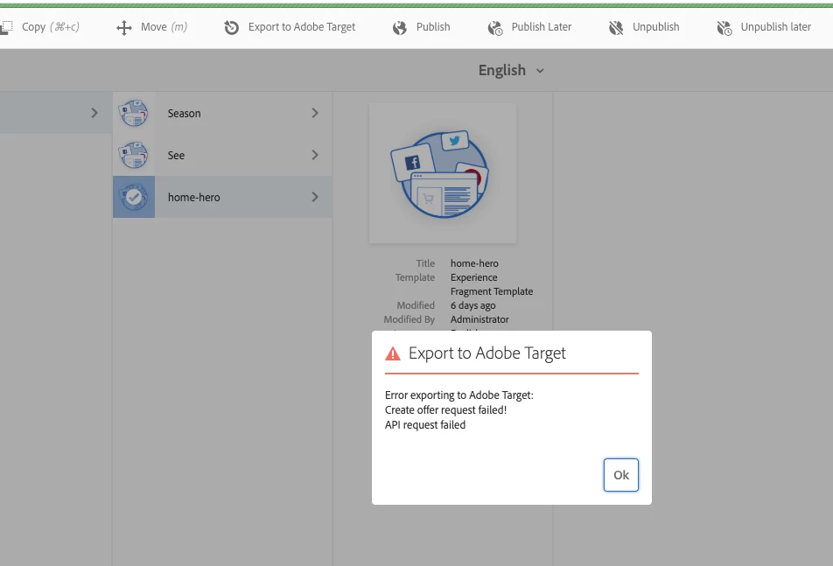Click Experience Fragment Template text

point(492,284)
